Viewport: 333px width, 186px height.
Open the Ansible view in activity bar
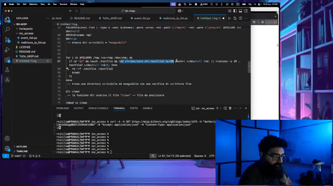tap(7, 80)
